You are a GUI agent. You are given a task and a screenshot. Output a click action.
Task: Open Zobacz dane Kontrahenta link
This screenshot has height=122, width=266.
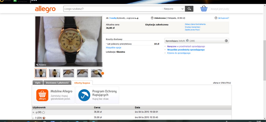tap(195, 24)
